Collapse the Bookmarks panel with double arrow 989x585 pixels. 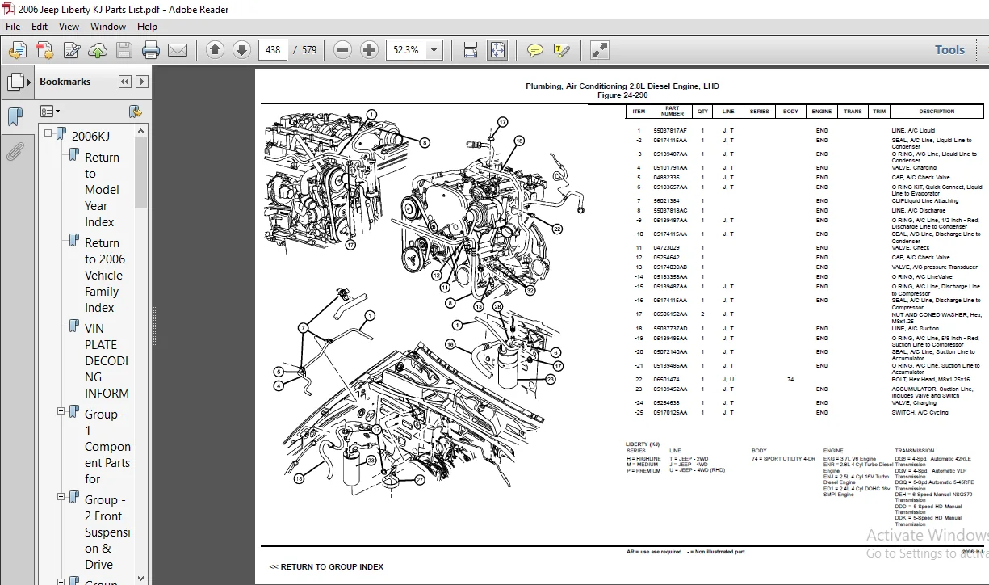click(x=124, y=82)
